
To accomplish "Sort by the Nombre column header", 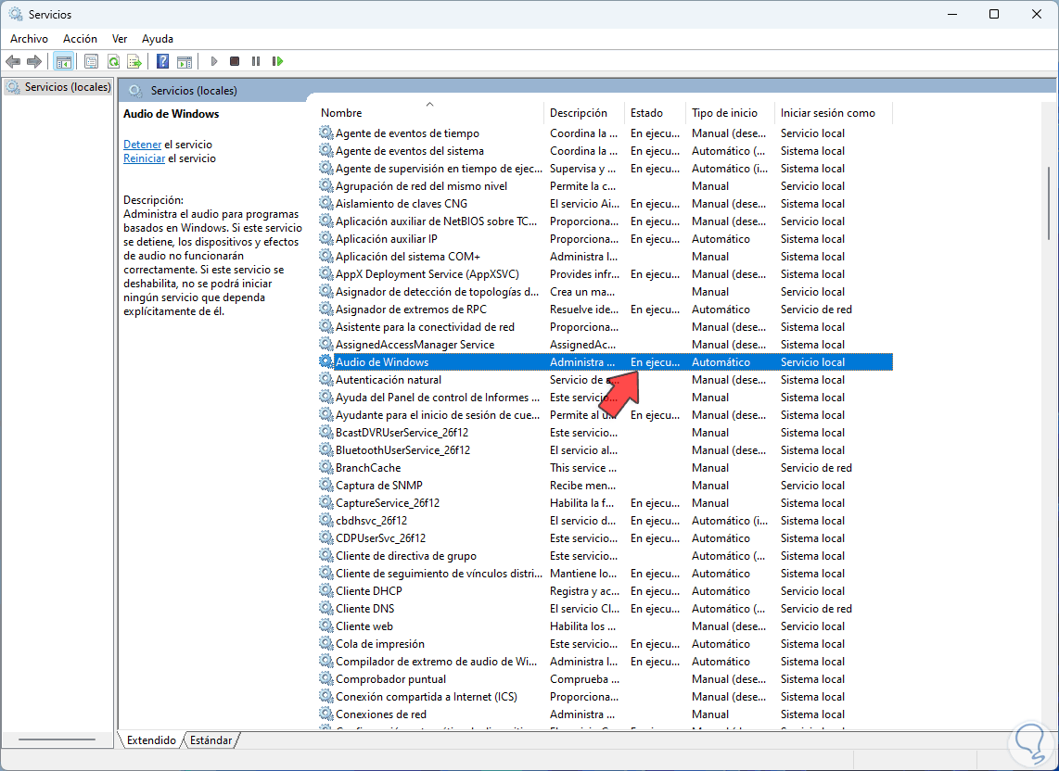I will tap(429, 113).
